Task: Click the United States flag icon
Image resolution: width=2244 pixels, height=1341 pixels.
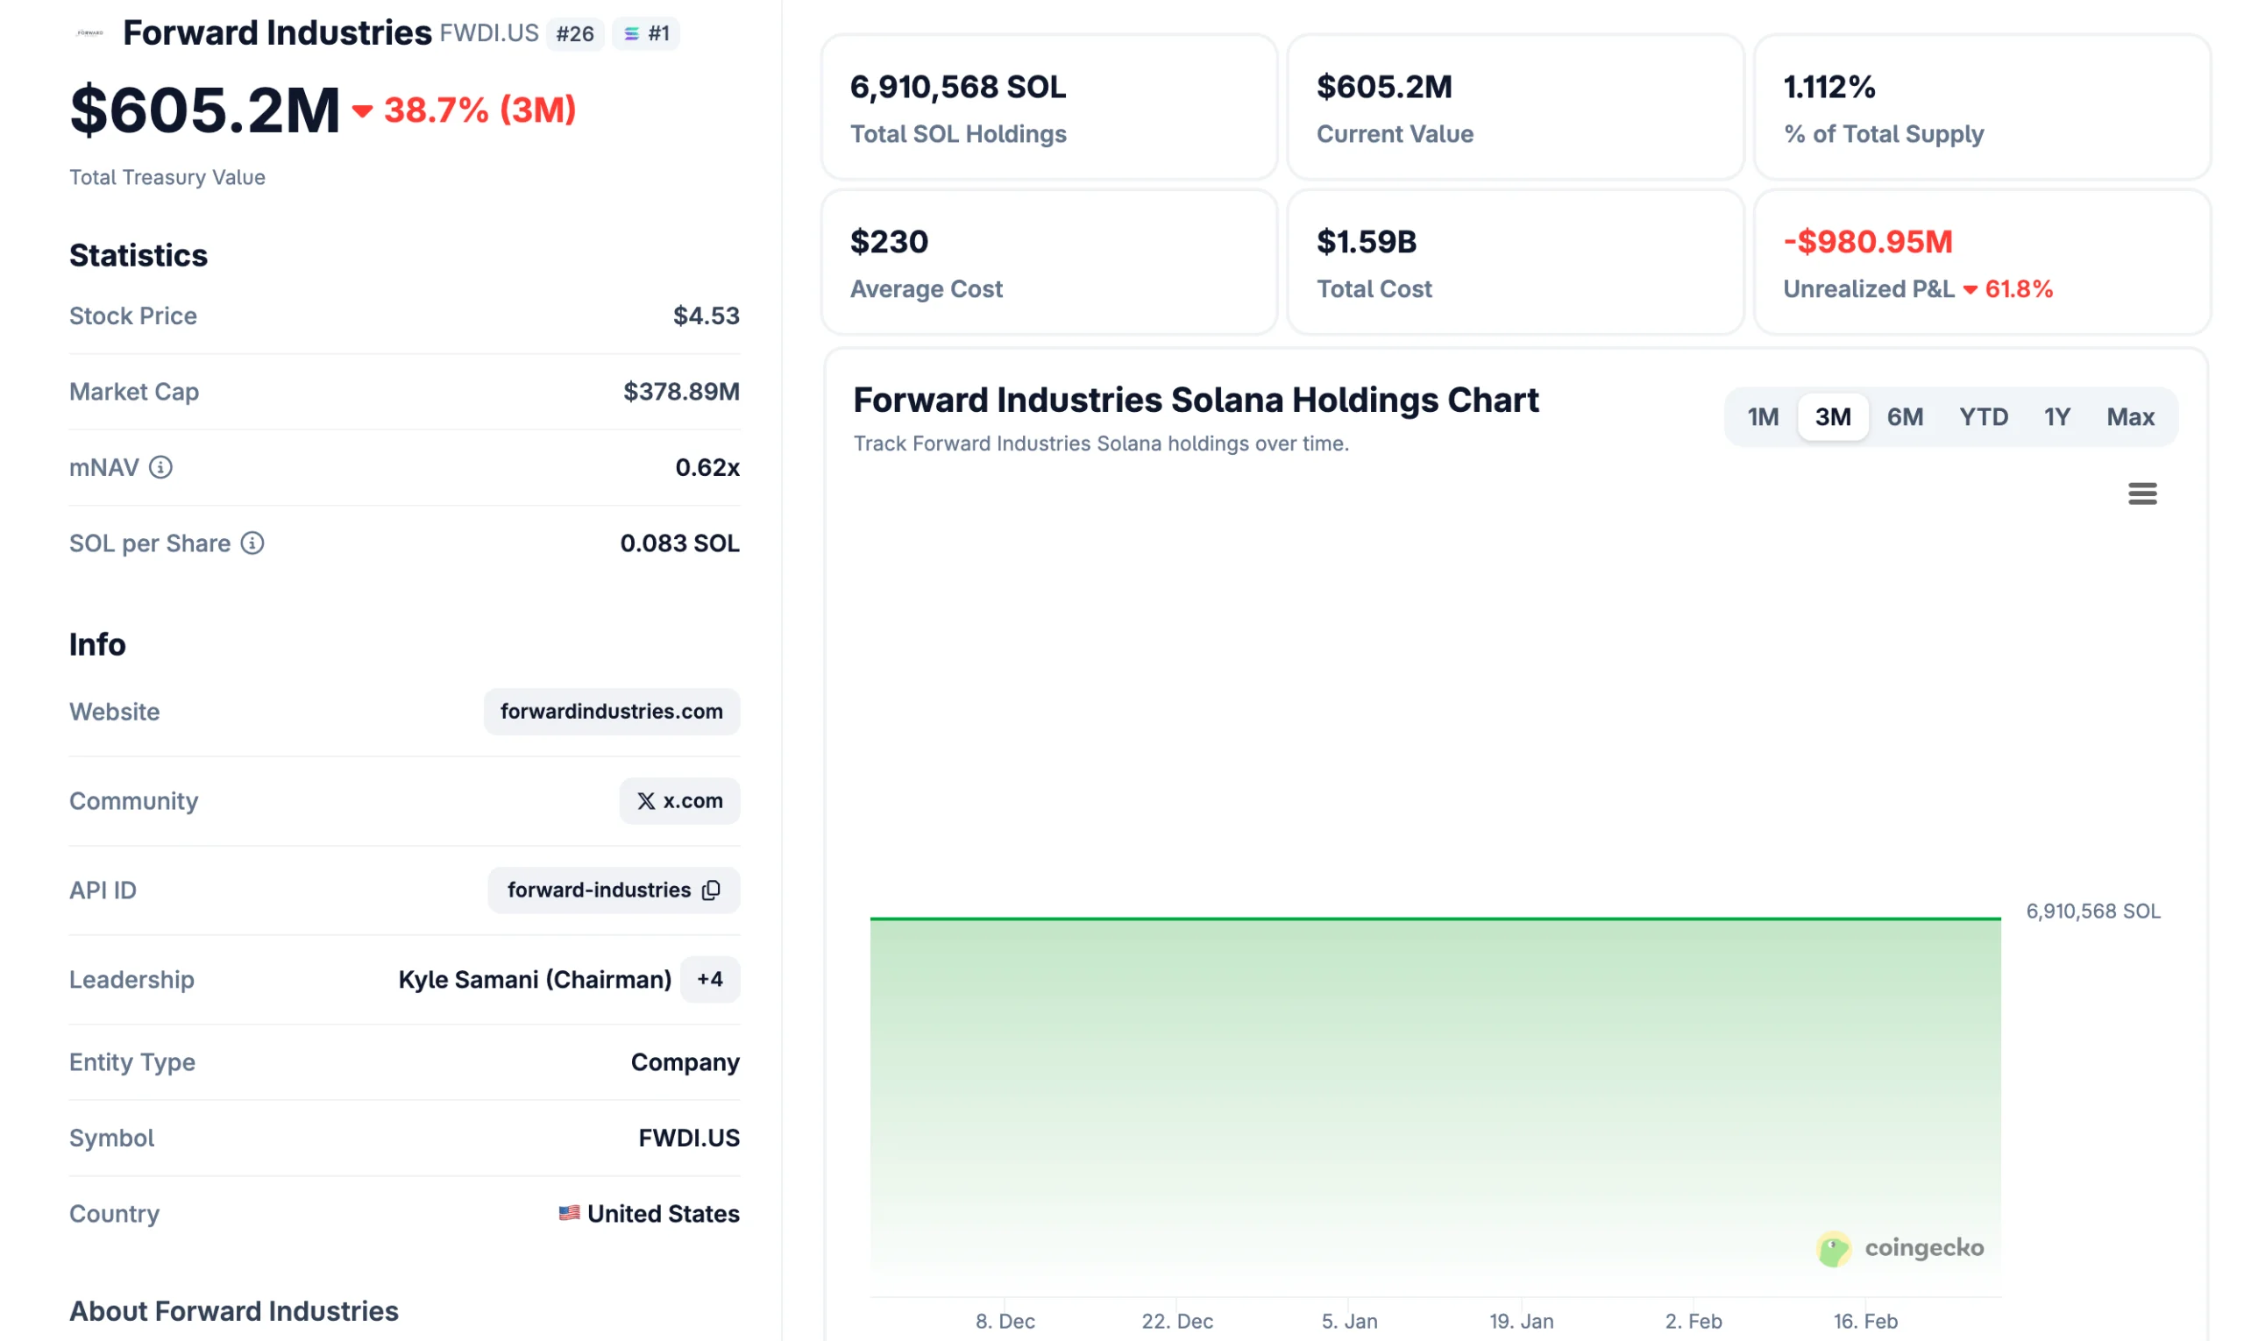Action: 570,1214
